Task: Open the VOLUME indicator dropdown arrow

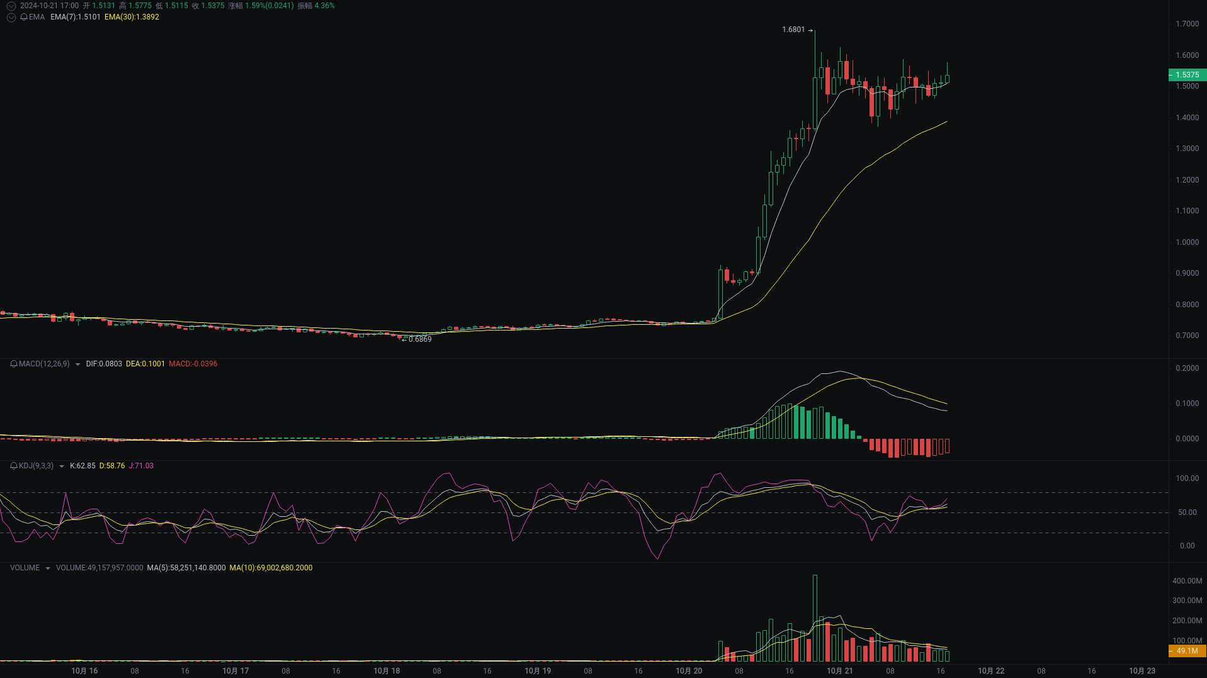Action: click(48, 568)
